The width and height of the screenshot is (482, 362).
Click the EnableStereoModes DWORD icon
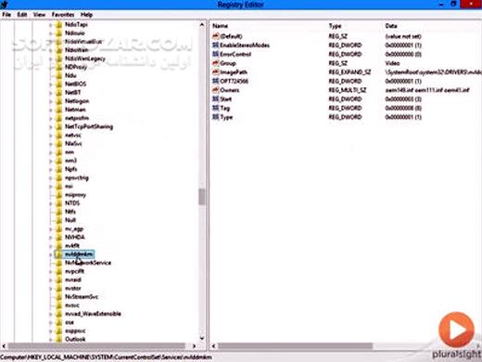[x=216, y=45]
